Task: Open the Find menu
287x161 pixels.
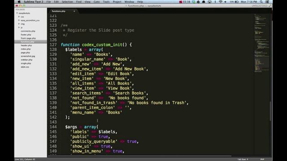Action: pos(79,2)
